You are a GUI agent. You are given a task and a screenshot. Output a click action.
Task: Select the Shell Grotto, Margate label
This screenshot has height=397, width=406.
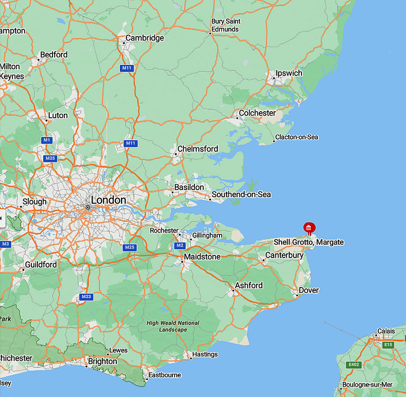point(309,242)
